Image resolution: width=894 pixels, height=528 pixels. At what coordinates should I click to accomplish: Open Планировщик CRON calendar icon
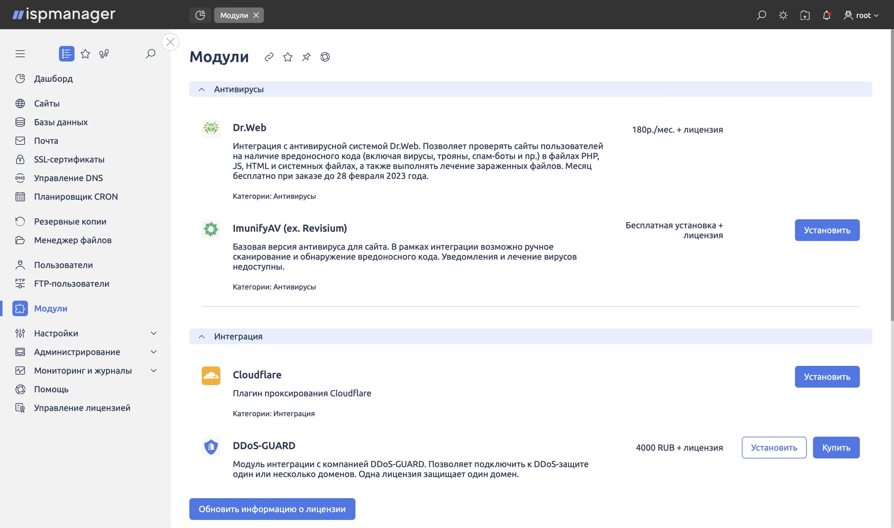[20, 196]
